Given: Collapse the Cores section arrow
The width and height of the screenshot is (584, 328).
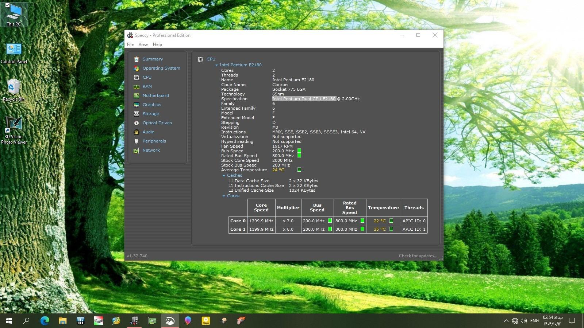Looking at the screenshot, I should pos(224,196).
